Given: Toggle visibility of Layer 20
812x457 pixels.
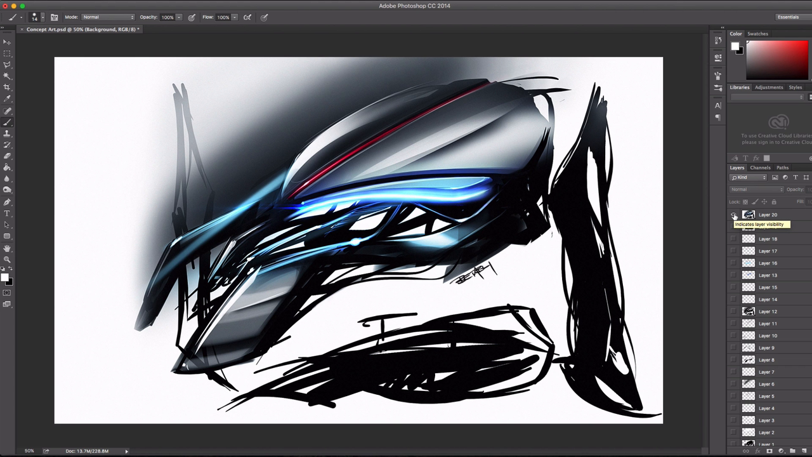Looking at the screenshot, I should 734,215.
